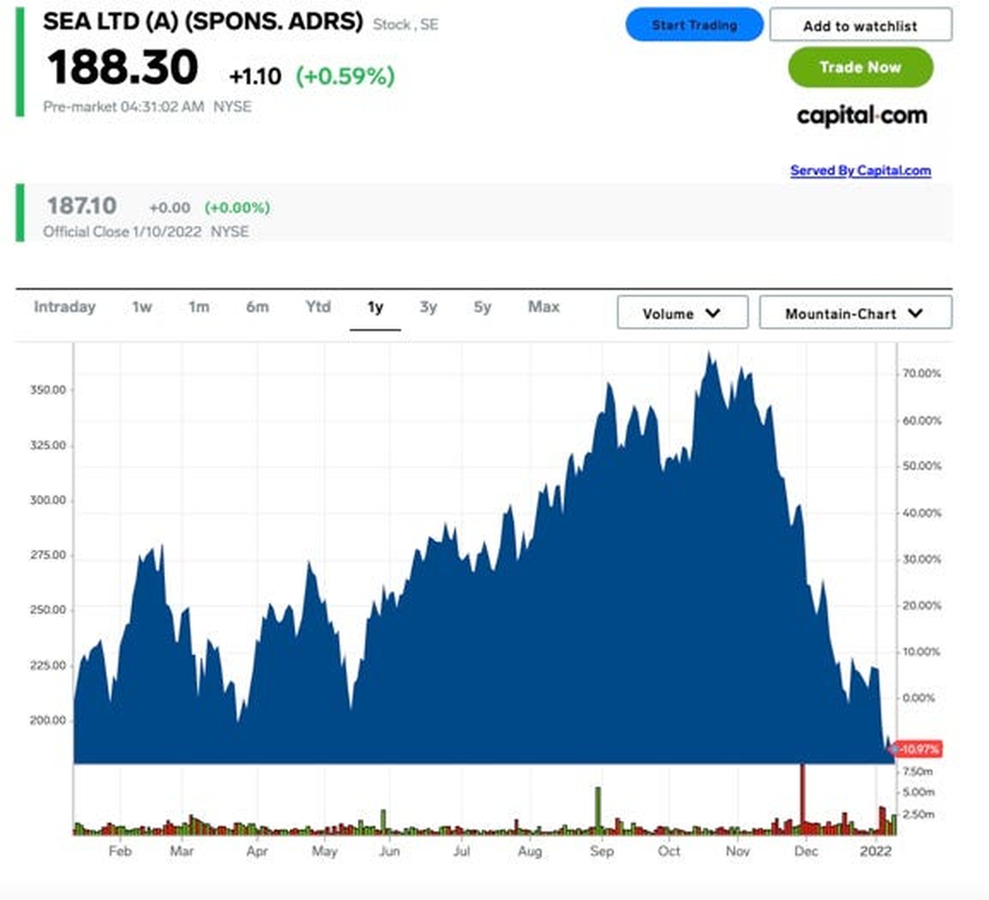Switch to the Intraday tab
Screen dimensions: 989x900
coord(65,307)
